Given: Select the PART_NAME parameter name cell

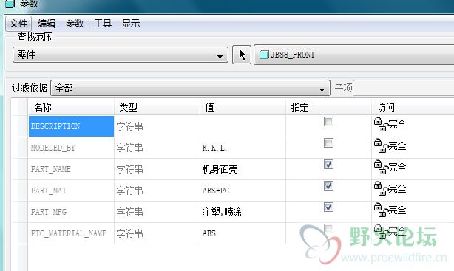Looking at the screenshot, I should pos(71,169).
